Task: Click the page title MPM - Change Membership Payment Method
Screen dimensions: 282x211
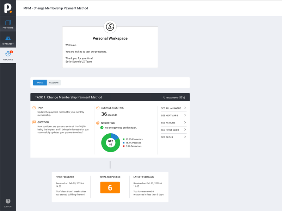Action: (56, 8)
